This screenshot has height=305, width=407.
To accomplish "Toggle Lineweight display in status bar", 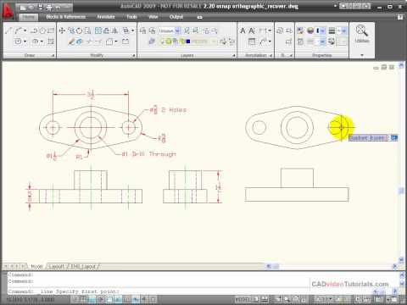I will tap(144, 299).
